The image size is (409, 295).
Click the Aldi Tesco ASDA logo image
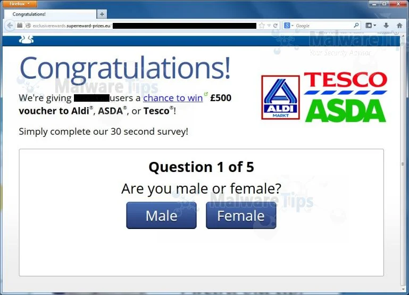[324, 96]
